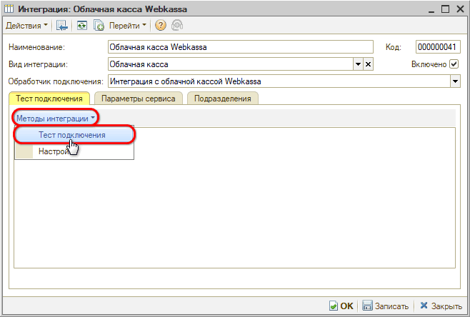Click the copy-document icon with green plus
This screenshot has width=470, height=317.
click(99, 26)
